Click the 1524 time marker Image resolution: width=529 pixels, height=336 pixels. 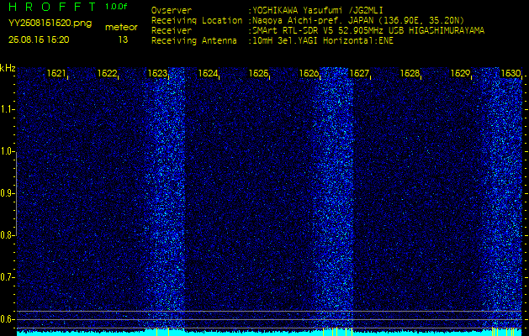208,73
